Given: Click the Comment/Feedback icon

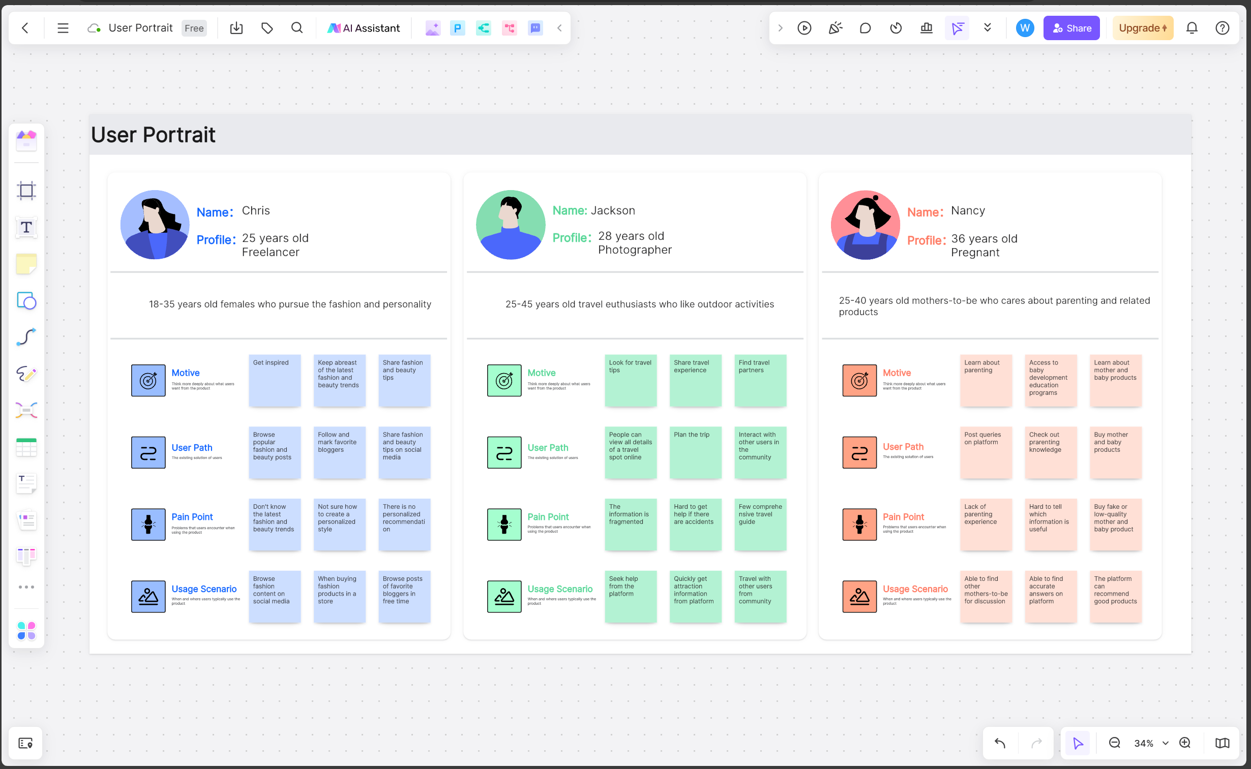Looking at the screenshot, I should pyautogui.click(x=865, y=27).
